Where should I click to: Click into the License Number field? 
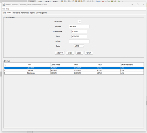point(79,32)
